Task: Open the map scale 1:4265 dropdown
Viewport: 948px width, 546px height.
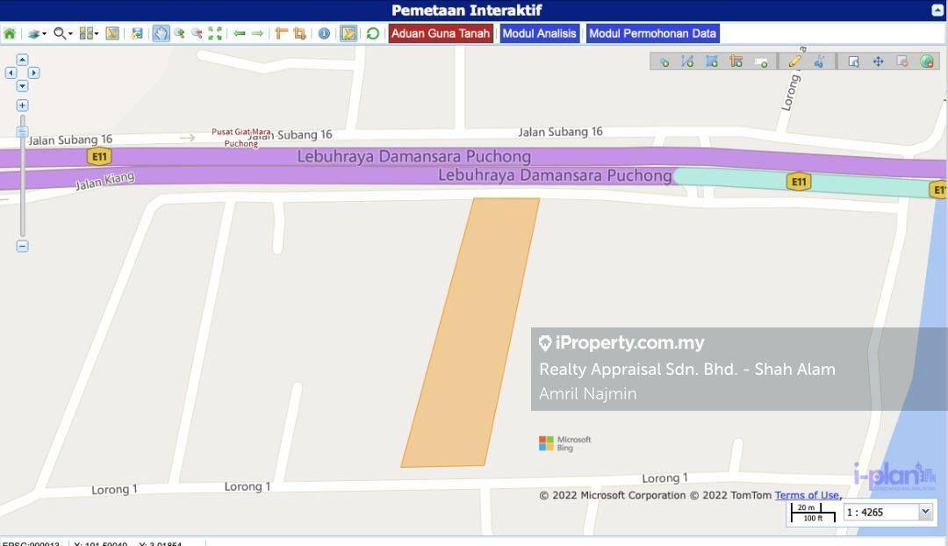Action: click(x=924, y=512)
